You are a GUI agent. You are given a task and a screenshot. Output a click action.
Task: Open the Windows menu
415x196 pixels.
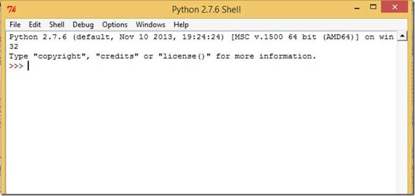150,25
